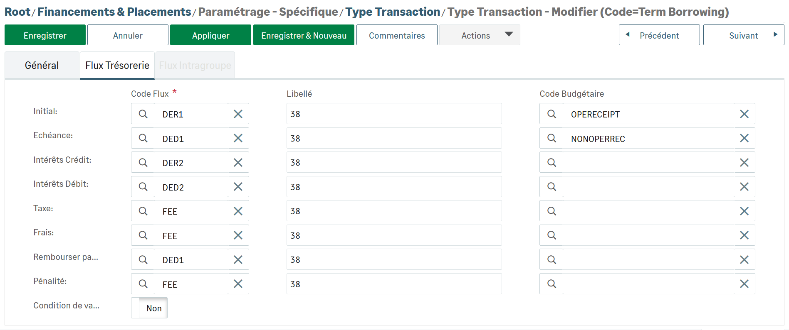Screen dimensions: 789x330
Task: Click the Enregistrer button
Action: 45,35
